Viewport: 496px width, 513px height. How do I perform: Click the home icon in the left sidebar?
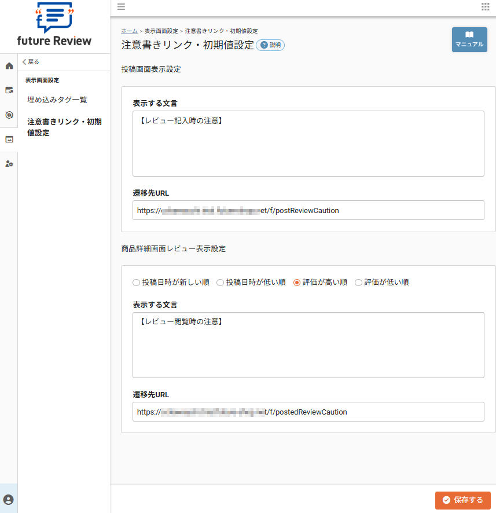click(8, 65)
